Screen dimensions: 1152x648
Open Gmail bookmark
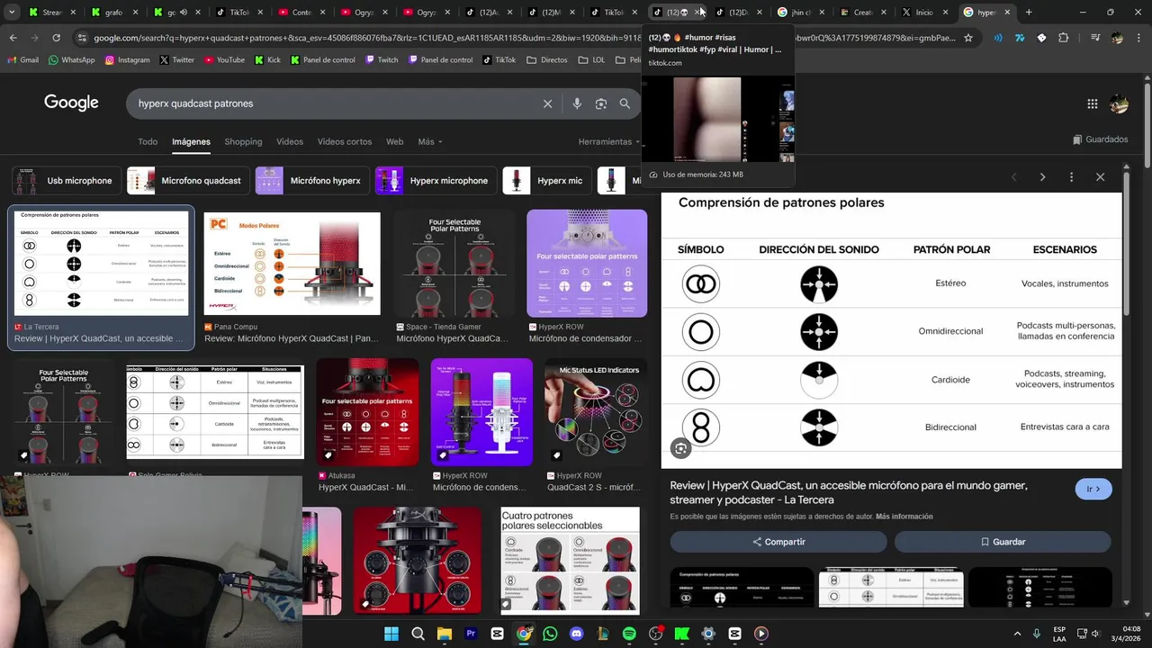click(22, 59)
